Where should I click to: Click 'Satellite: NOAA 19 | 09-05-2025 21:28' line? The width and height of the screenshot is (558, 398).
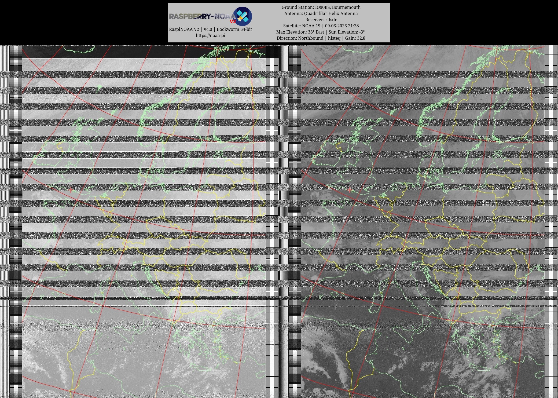(x=321, y=26)
